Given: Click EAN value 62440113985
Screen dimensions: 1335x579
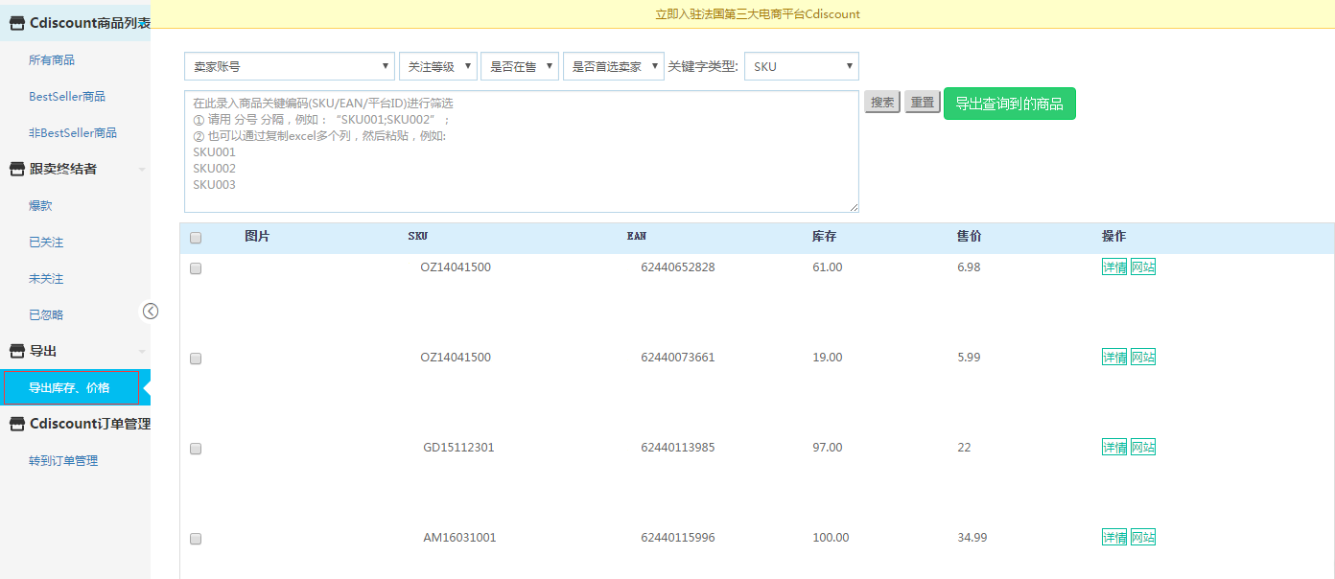Looking at the screenshot, I should [x=678, y=448].
